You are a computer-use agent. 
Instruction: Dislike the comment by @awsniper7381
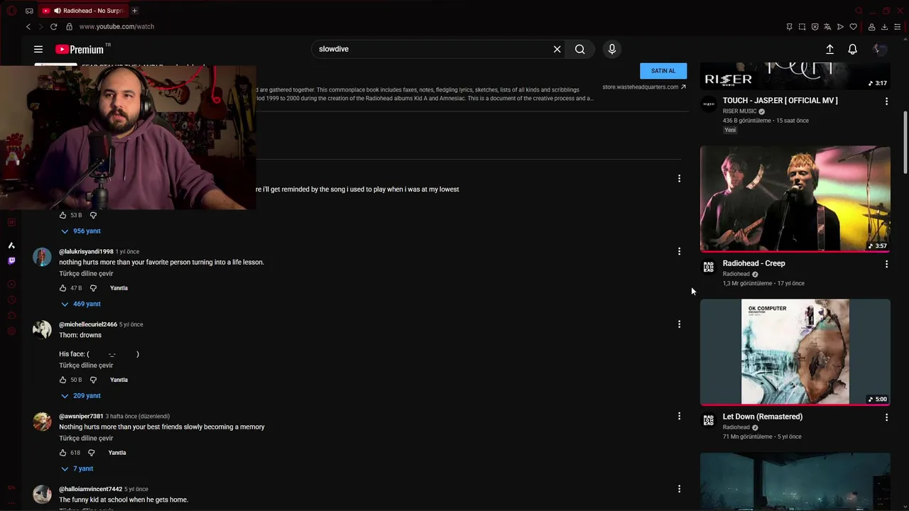[91, 453]
